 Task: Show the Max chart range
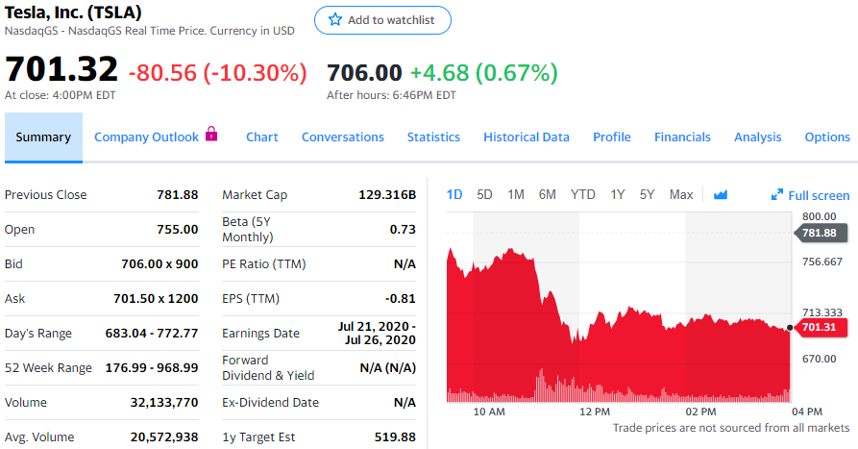681,195
